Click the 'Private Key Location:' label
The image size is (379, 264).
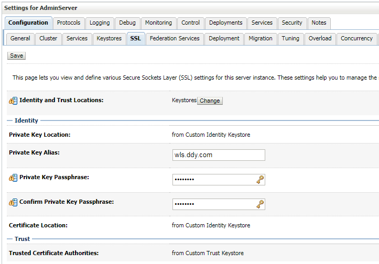click(x=40, y=135)
